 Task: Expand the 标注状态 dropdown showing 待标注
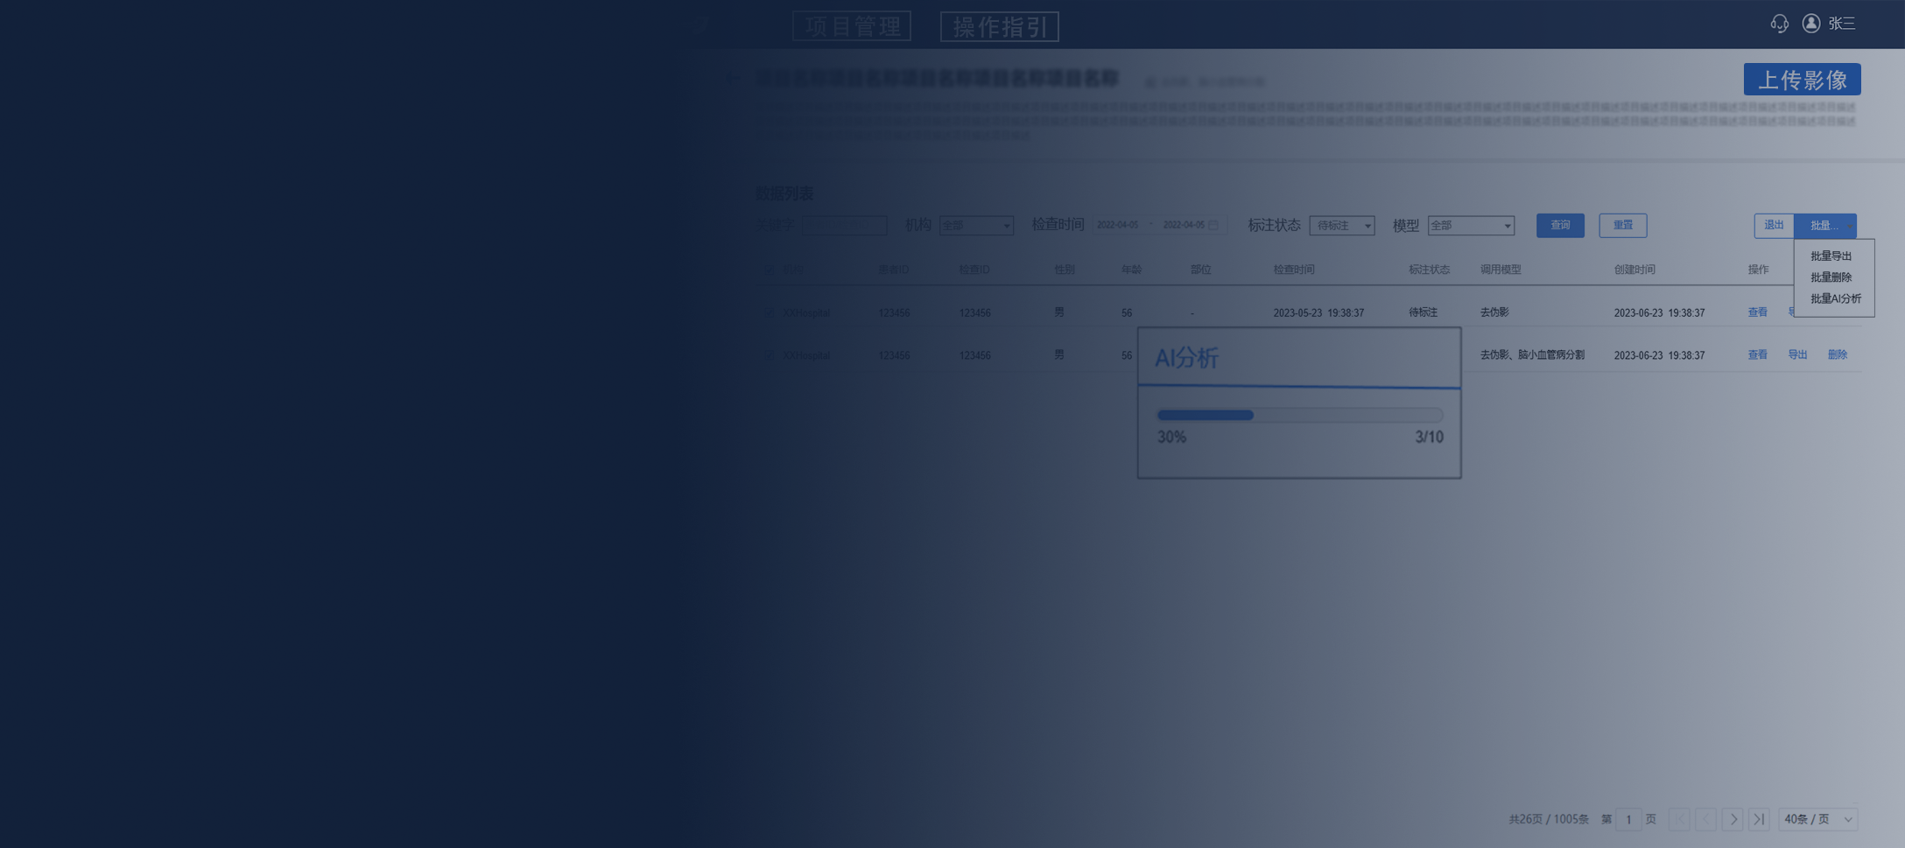[x=1342, y=226]
